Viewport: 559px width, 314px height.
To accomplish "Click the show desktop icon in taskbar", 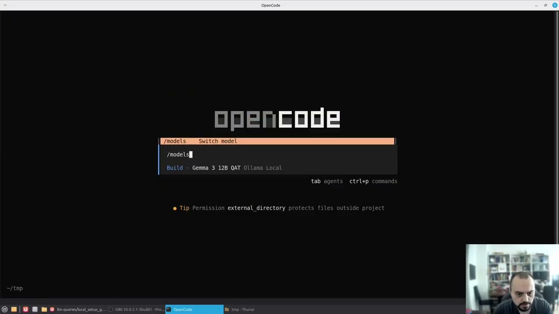I will 14,309.
